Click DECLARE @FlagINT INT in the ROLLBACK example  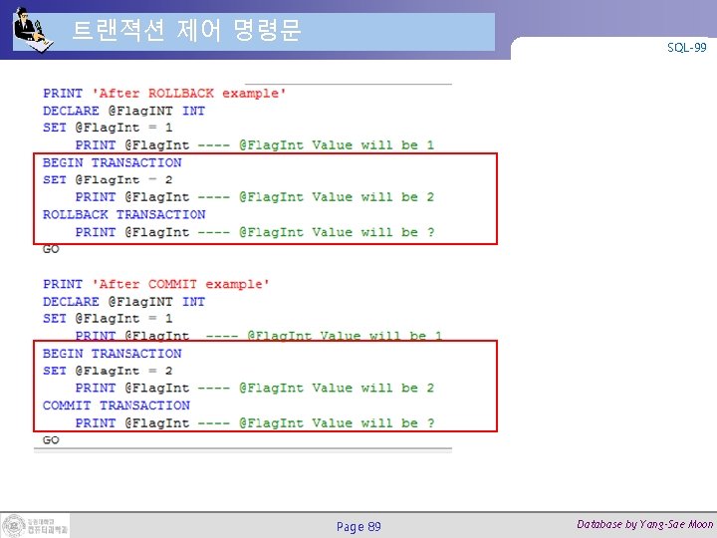click(x=123, y=111)
